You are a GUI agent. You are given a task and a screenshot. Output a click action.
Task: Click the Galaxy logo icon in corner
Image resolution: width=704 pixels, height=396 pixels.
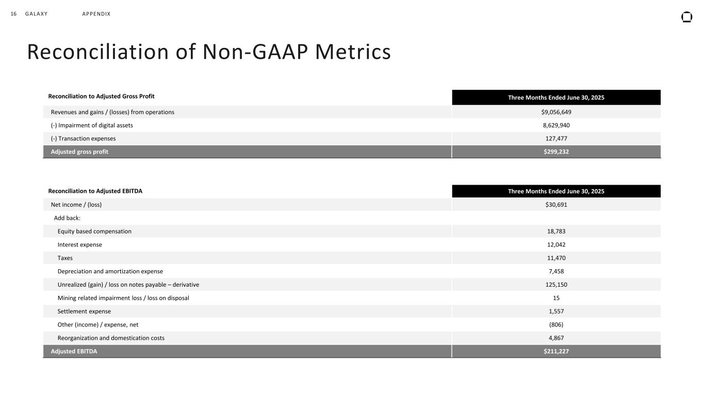coord(686,18)
